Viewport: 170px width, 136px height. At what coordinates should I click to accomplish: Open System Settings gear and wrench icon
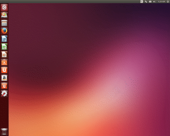click(4, 93)
